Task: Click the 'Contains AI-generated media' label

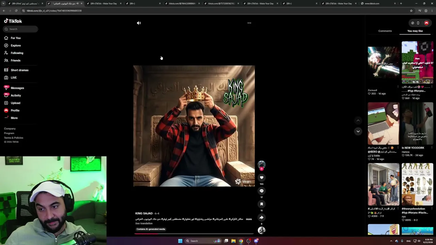Action: (151, 229)
